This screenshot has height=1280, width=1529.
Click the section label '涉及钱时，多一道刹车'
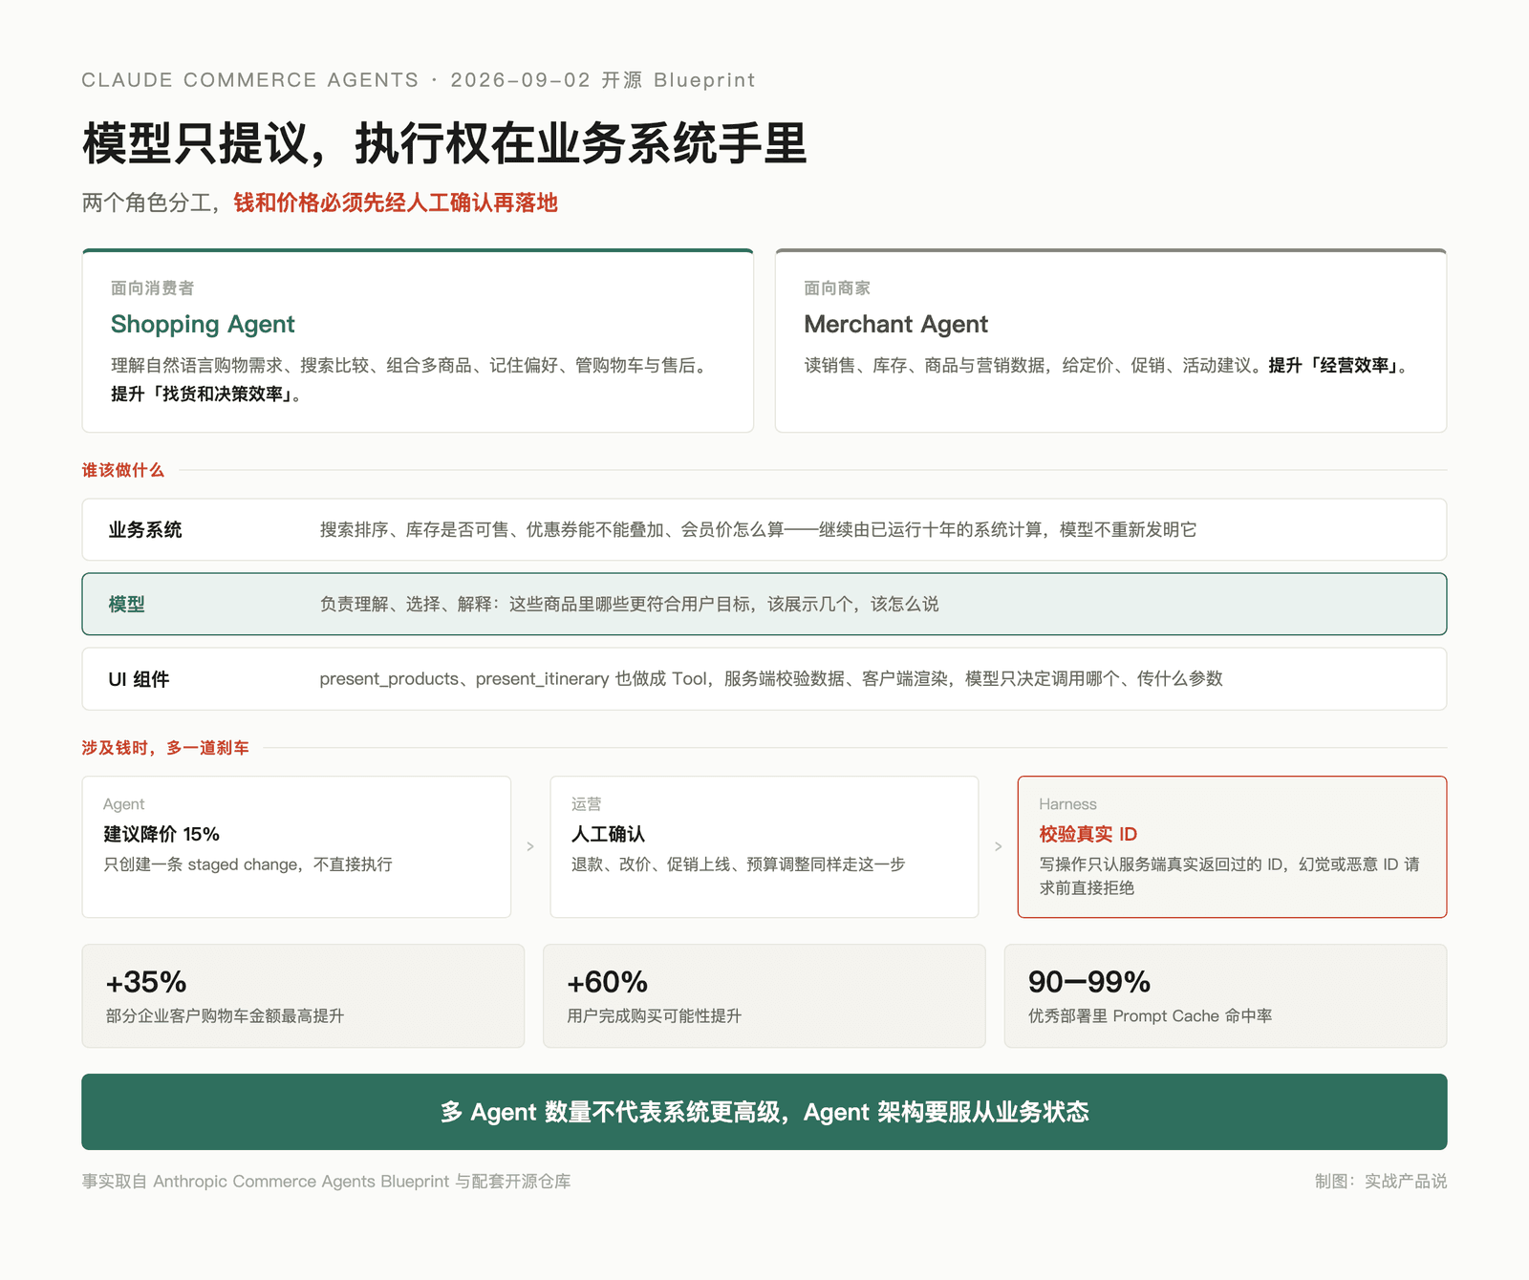tap(165, 748)
